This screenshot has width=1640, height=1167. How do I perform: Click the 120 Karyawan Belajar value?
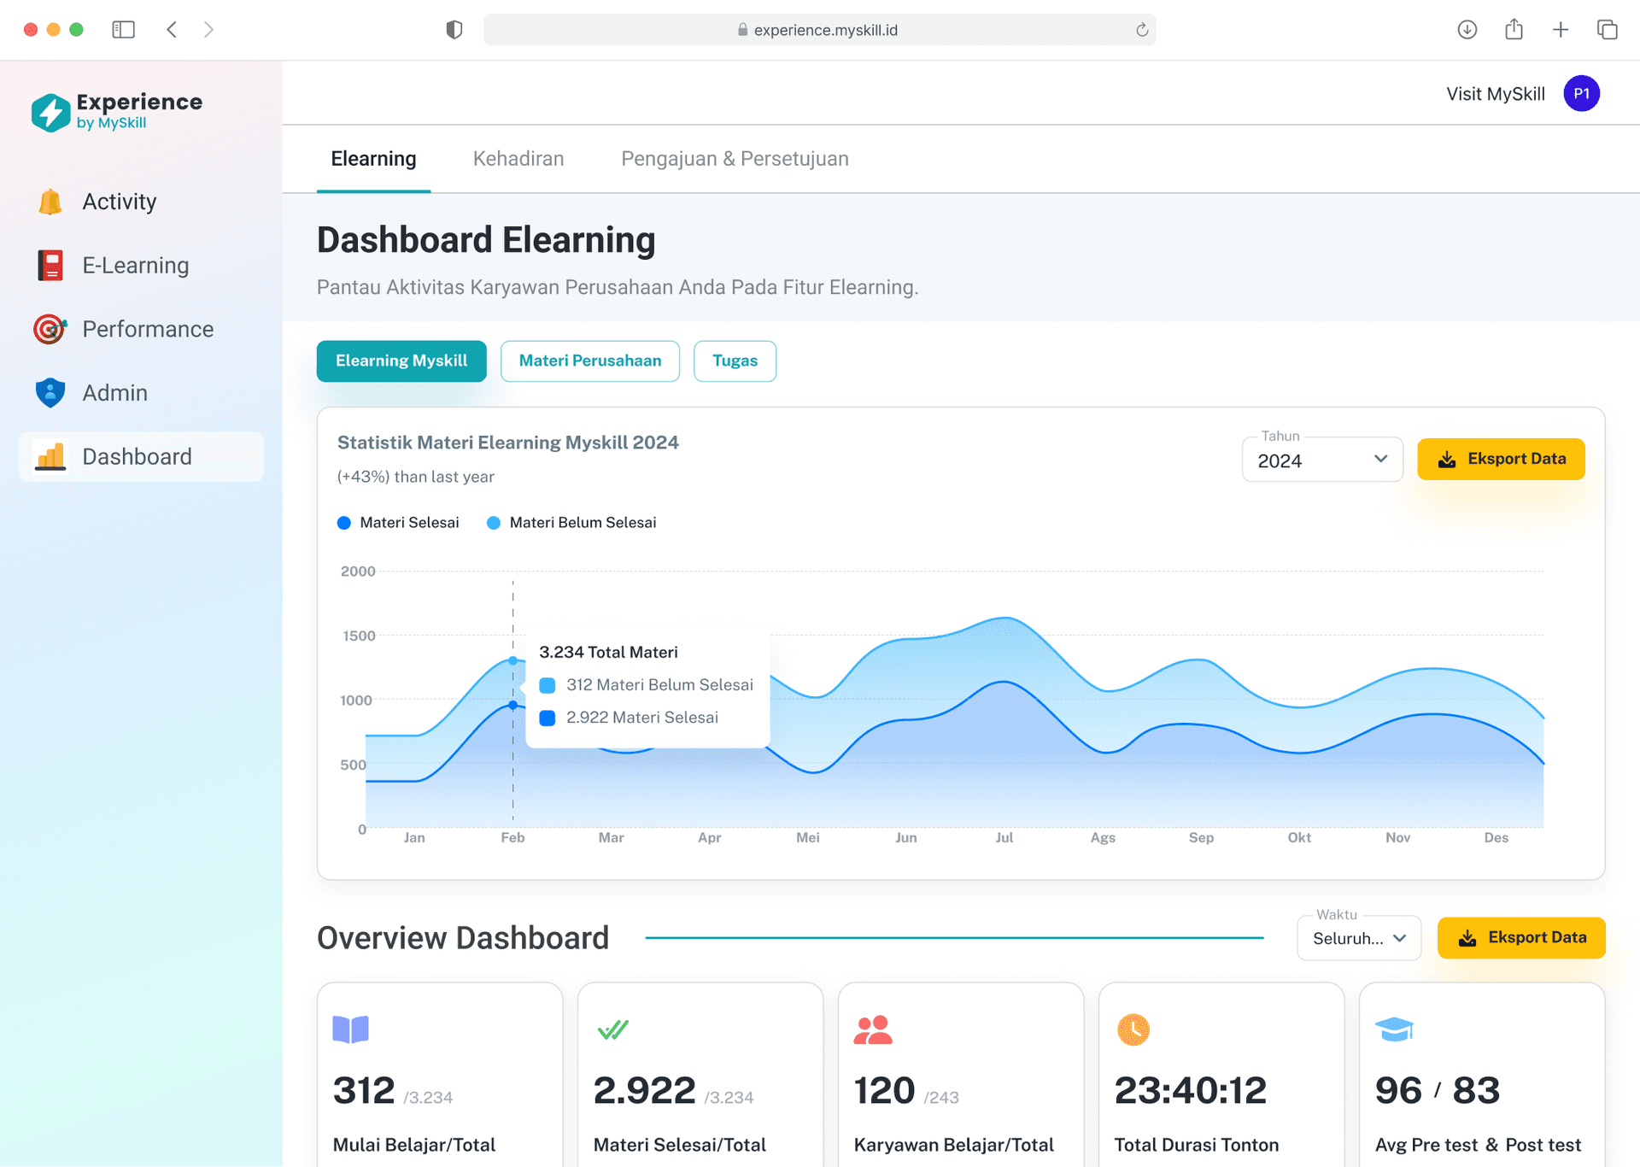click(x=885, y=1091)
